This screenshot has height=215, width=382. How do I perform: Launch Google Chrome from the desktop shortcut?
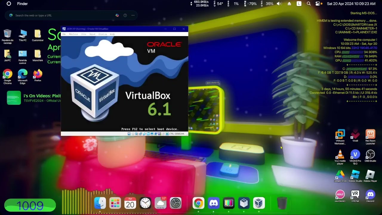7,77
